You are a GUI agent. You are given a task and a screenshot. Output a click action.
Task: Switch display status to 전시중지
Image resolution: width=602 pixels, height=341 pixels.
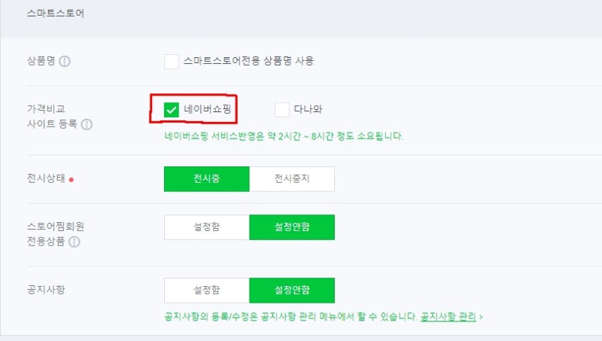(x=292, y=179)
